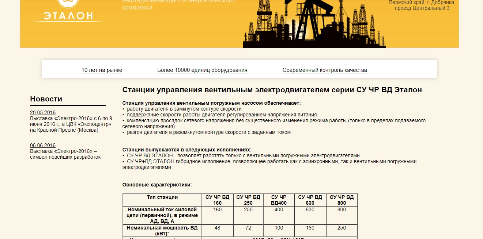Click the oil derricks header image
Screen dimensions: 483x239
314,24
